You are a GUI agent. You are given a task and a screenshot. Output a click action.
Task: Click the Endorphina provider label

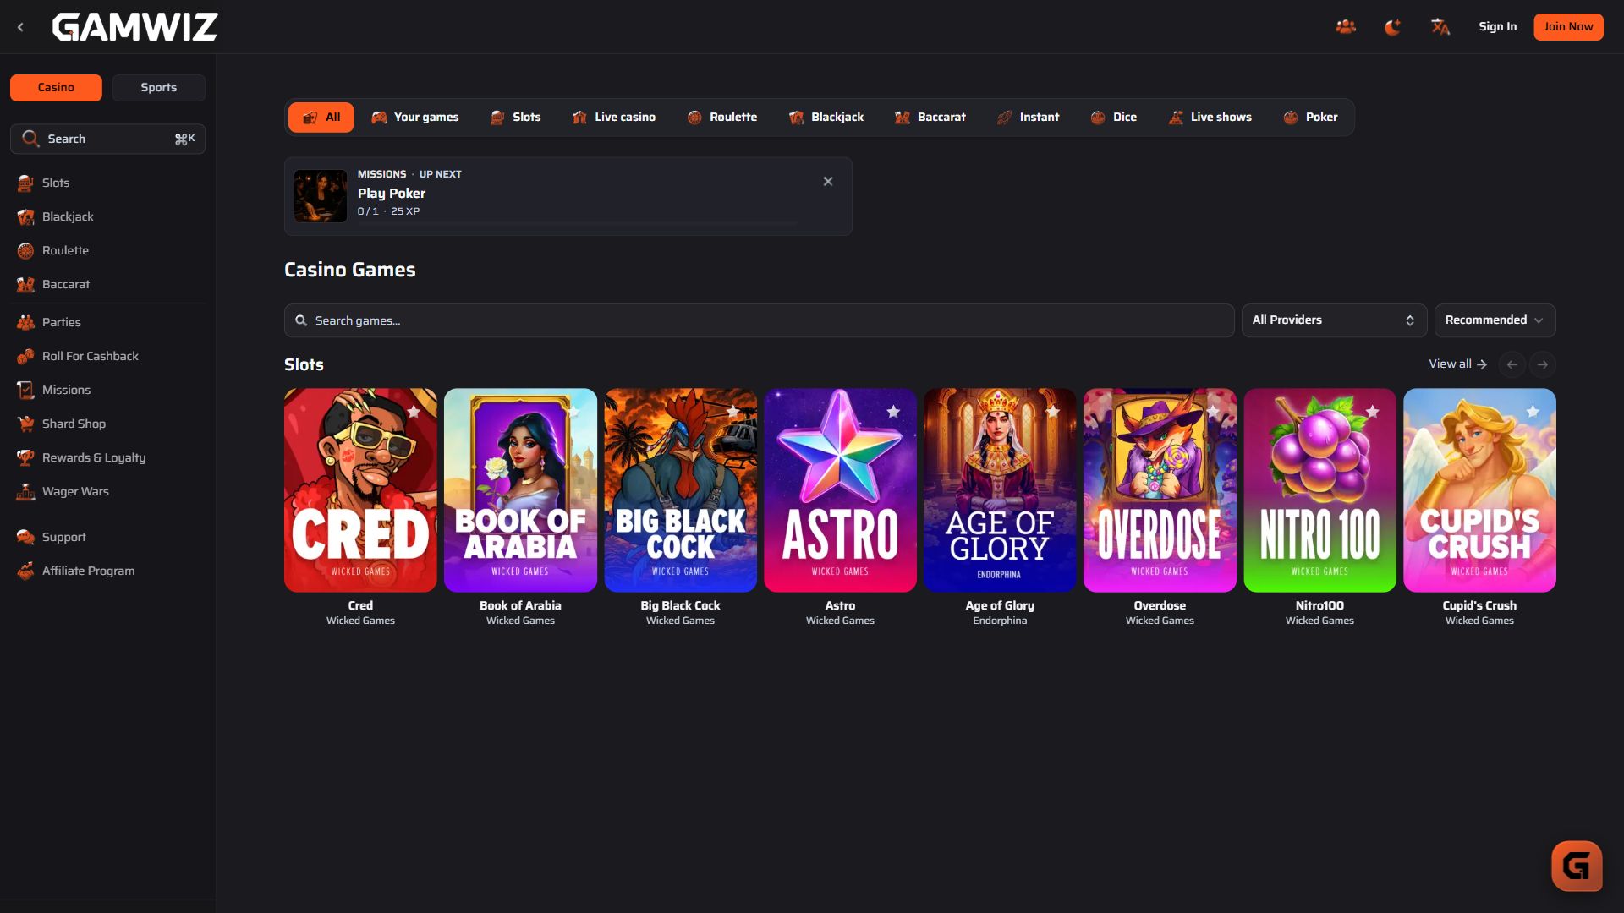1000,621
